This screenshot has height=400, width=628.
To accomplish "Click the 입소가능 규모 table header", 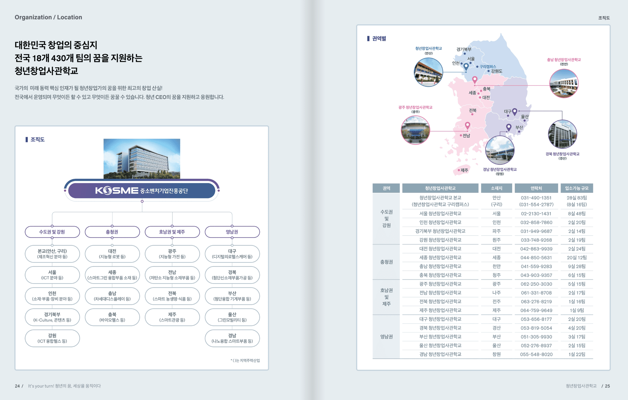I will (577, 188).
